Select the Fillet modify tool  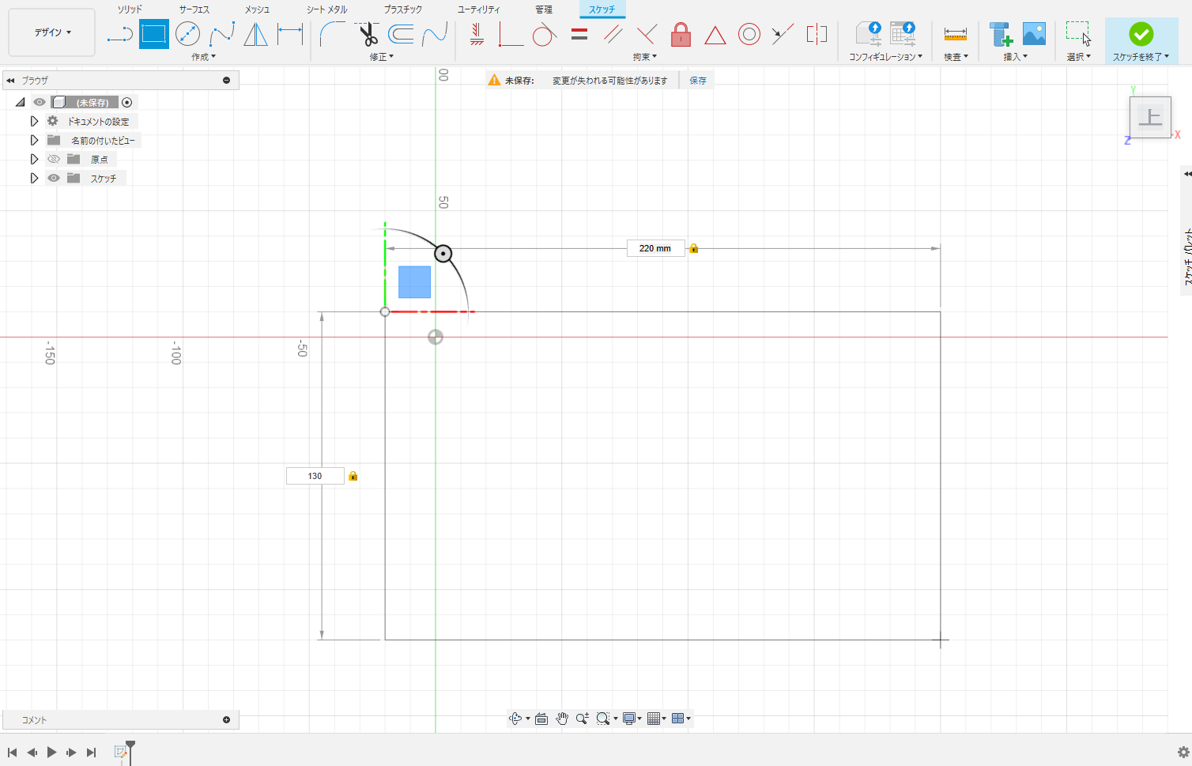[x=333, y=34]
